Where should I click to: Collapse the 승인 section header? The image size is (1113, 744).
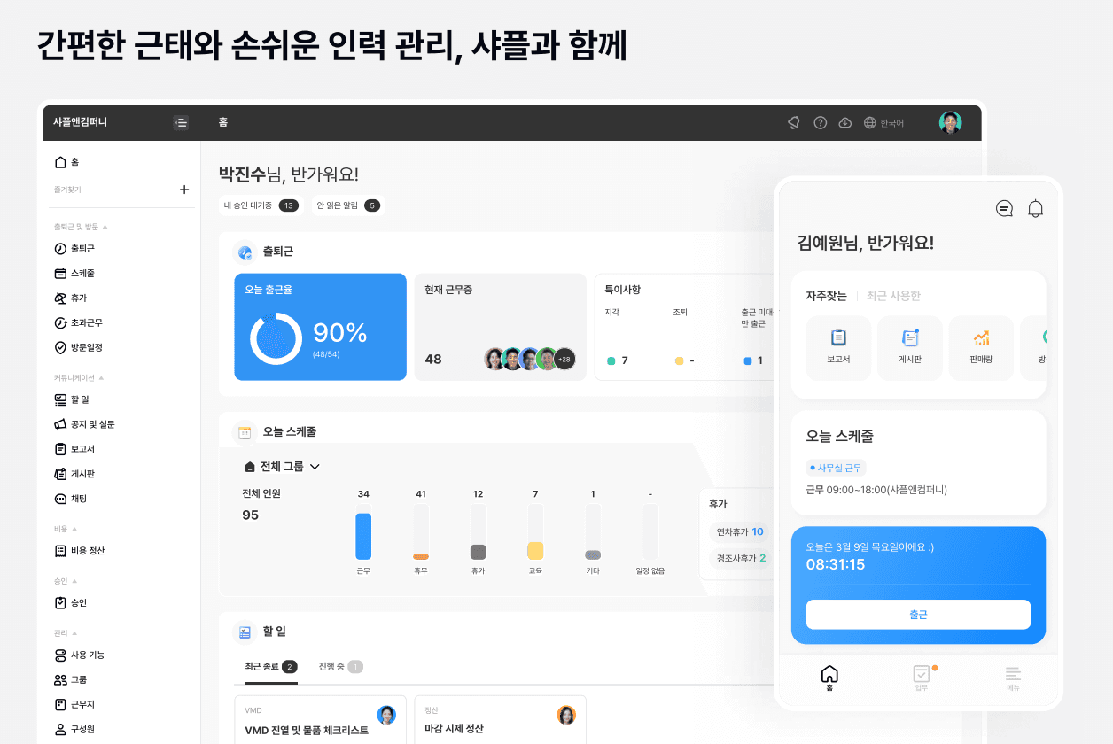point(66,581)
